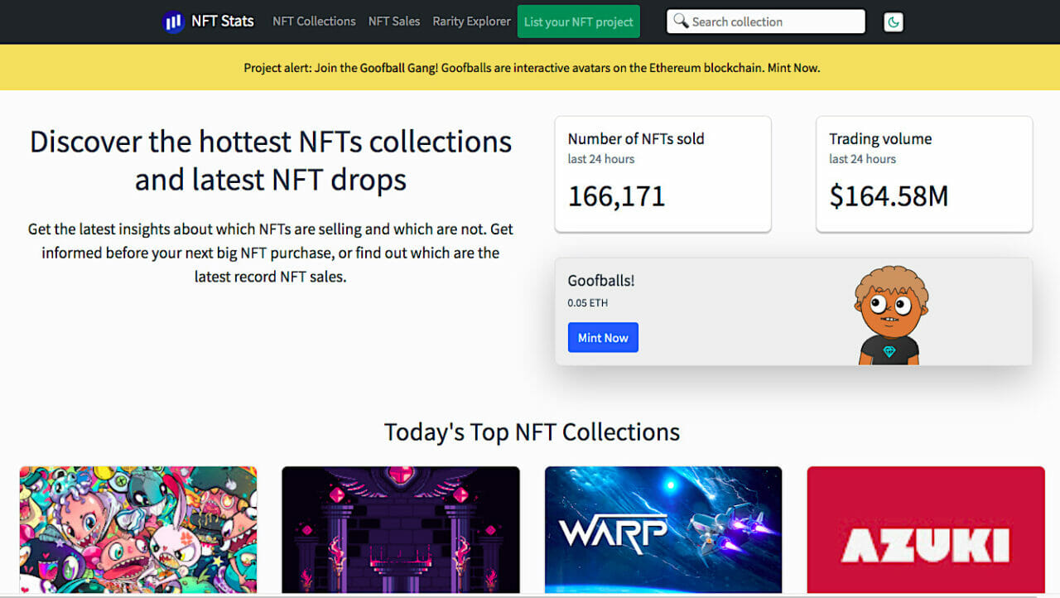
Task: Click the NFT Stats bar chart logo icon
Action: [x=173, y=22]
